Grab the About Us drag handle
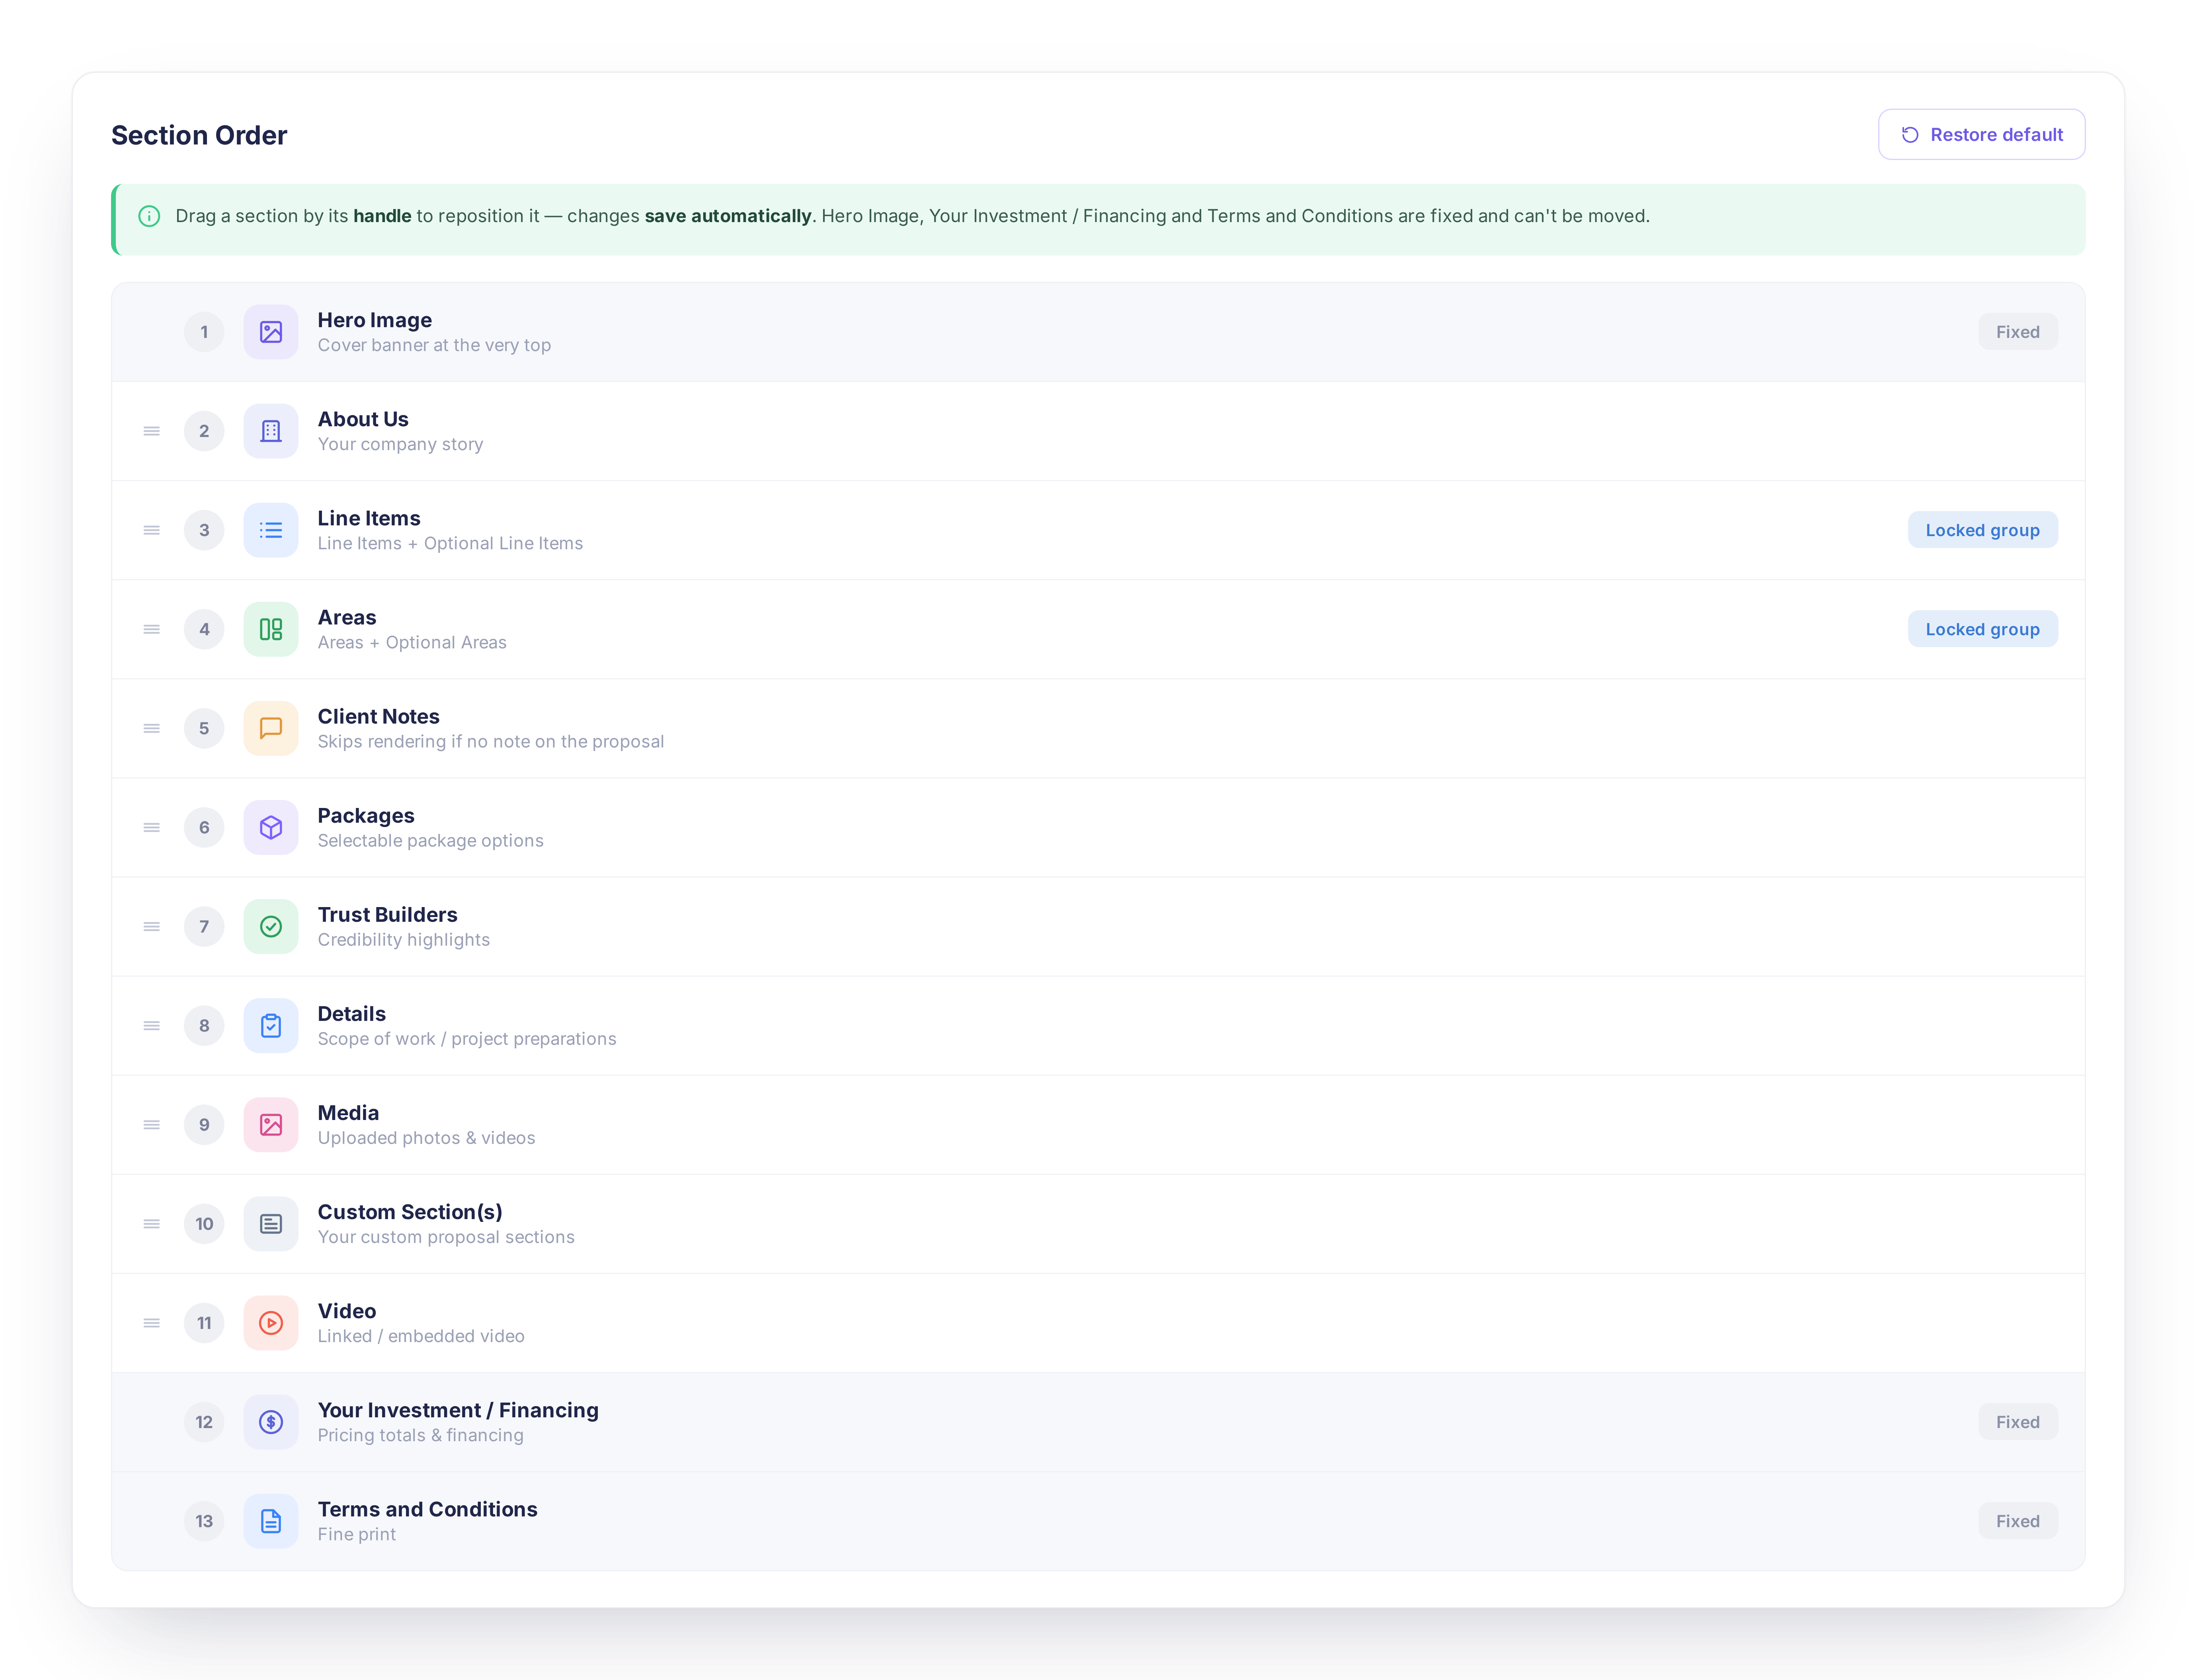This screenshot has height=1680, width=2197. pos(152,431)
